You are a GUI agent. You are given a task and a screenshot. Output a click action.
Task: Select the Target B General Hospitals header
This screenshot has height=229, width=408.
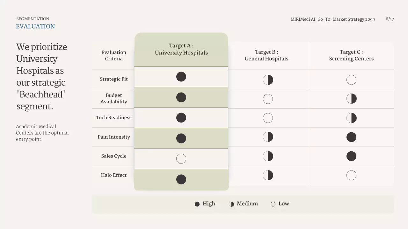[x=266, y=55]
